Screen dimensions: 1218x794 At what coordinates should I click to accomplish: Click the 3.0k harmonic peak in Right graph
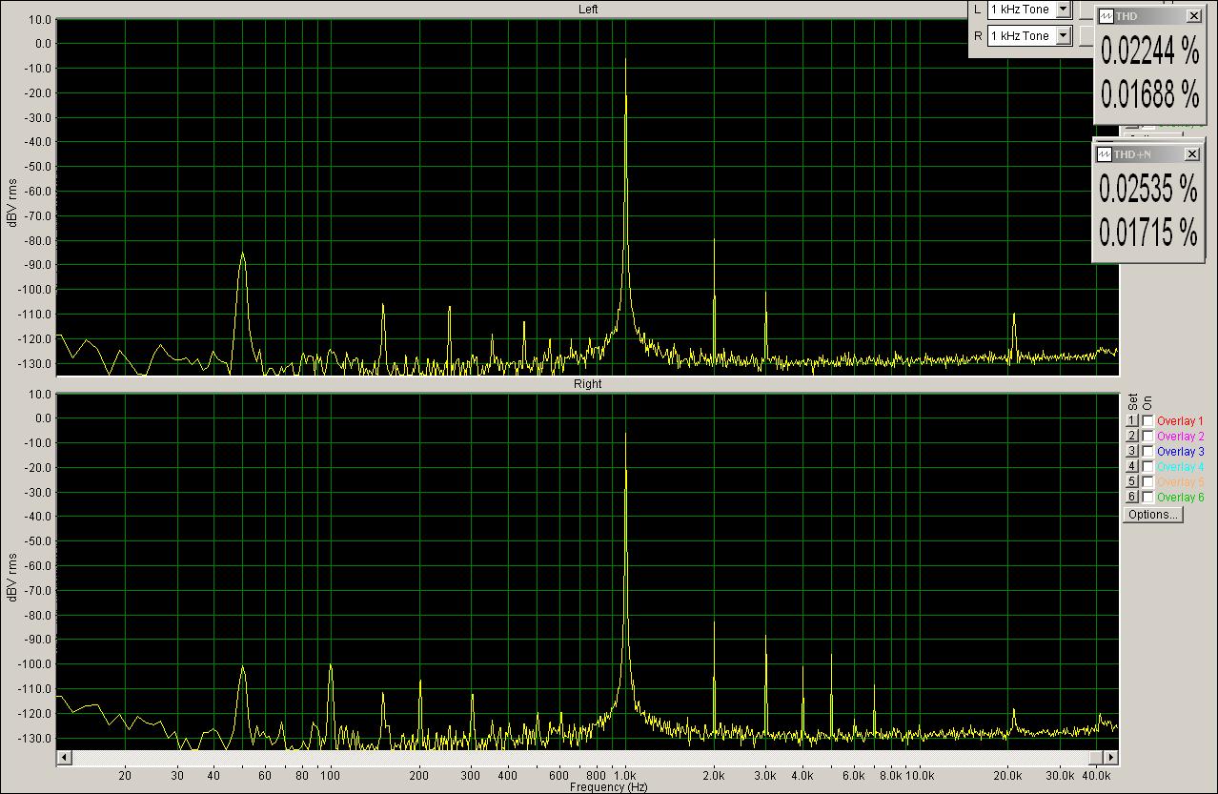(765, 637)
